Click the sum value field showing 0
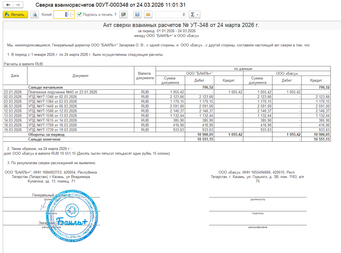Viewport: 341px width, 253px height. coord(170,15)
